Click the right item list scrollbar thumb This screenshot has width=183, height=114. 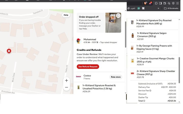179,70
